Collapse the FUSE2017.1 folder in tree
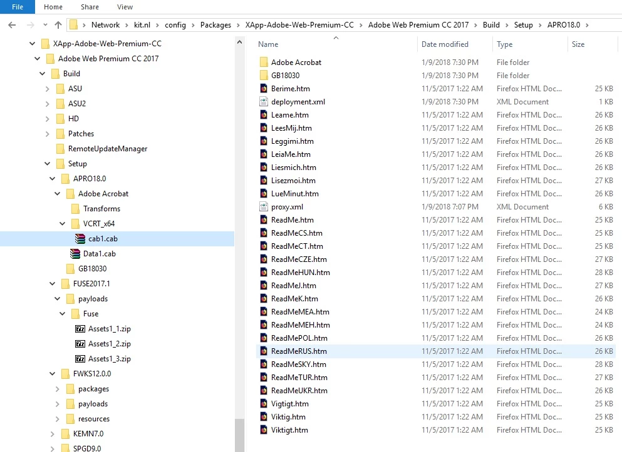The image size is (622, 452). [53, 283]
